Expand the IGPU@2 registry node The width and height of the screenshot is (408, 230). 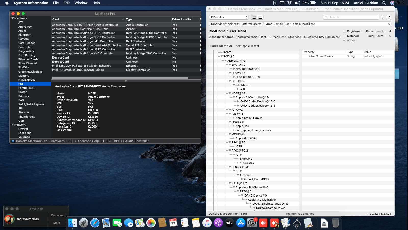[x=230, y=110]
